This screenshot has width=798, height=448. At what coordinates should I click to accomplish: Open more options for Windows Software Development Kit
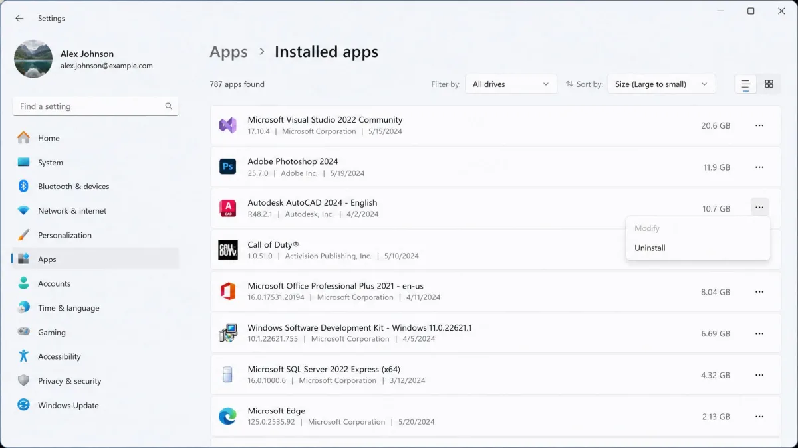point(759,333)
